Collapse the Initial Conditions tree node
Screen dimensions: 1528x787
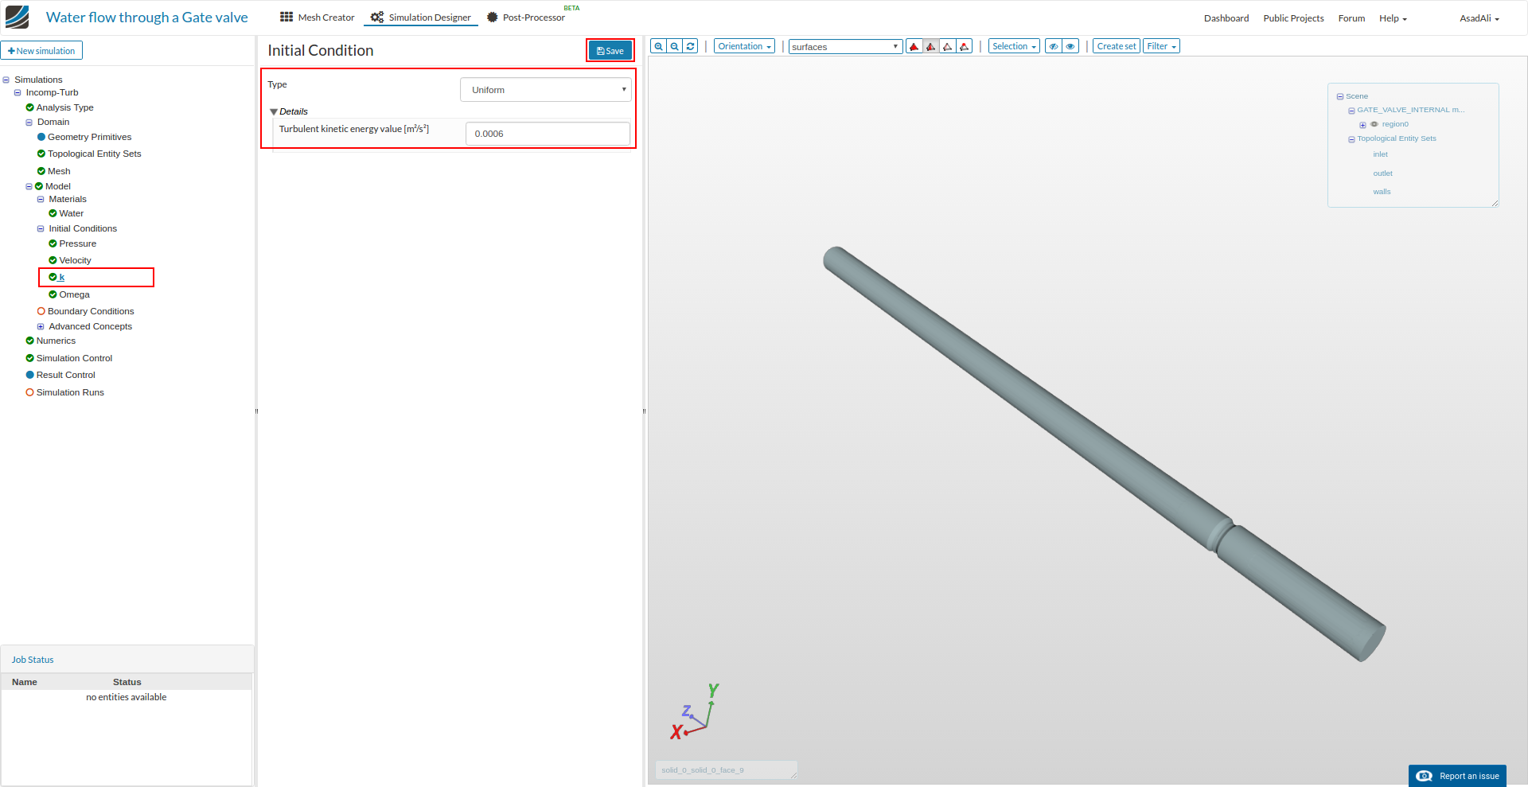pos(41,228)
